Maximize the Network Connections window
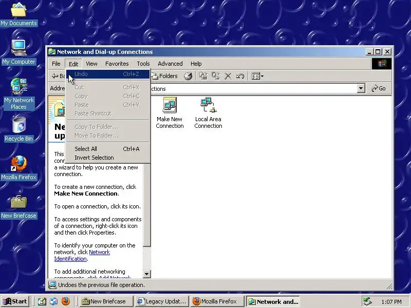The height and width of the screenshot is (308, 411). pyautogui.click(x=378, y=52)
